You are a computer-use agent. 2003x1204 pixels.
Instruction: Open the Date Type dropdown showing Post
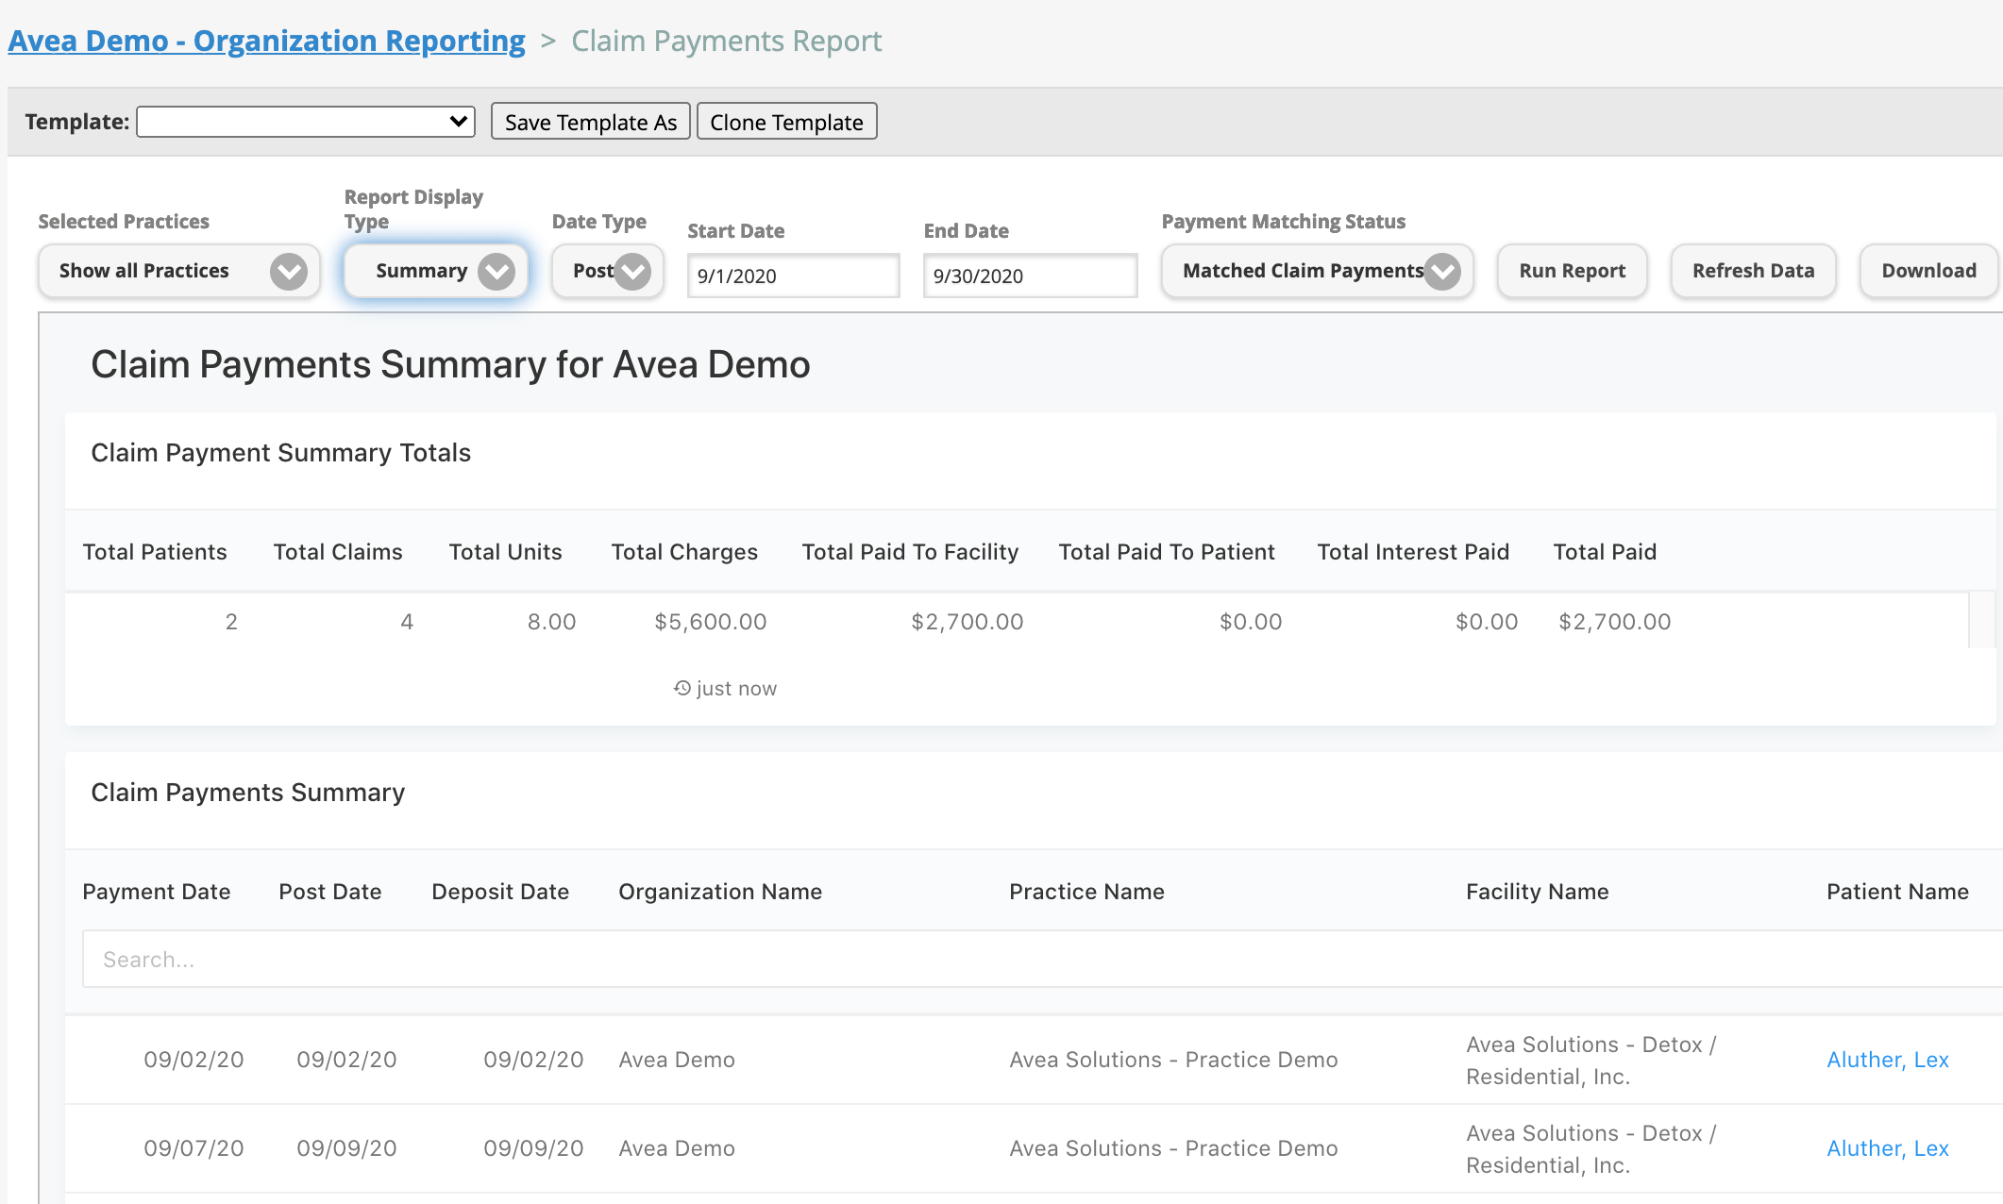point(607,271)
